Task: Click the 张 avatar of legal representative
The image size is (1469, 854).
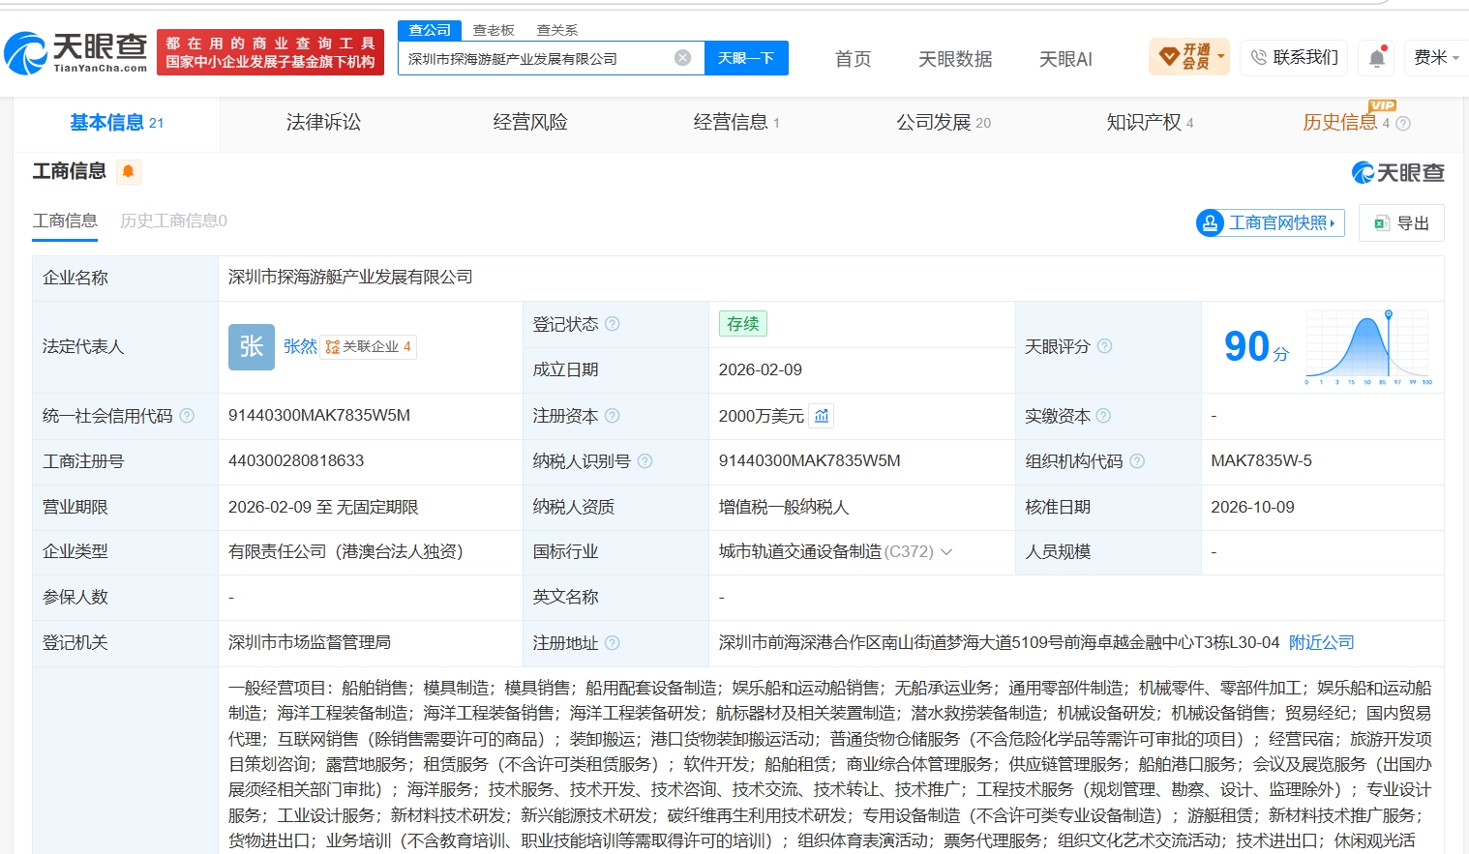Action: [x=252, y=346]
